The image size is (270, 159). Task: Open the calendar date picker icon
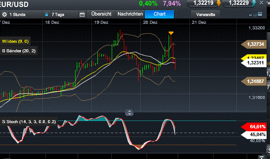[x=82, y=15]
